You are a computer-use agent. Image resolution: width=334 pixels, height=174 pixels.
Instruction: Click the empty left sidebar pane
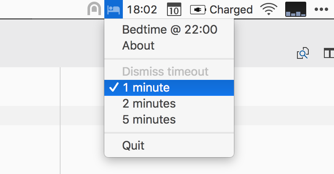[29, 147]
